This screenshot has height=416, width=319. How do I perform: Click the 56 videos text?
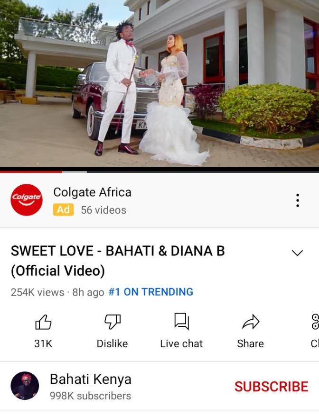pos(103,210)
